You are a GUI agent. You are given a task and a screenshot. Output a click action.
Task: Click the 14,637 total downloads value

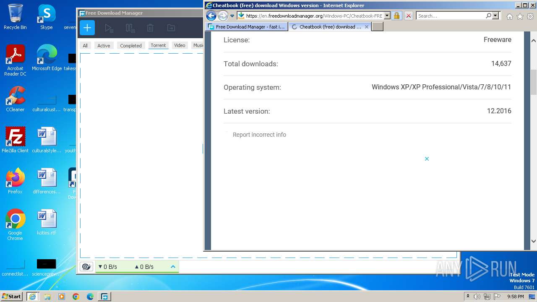coord(501,64)
